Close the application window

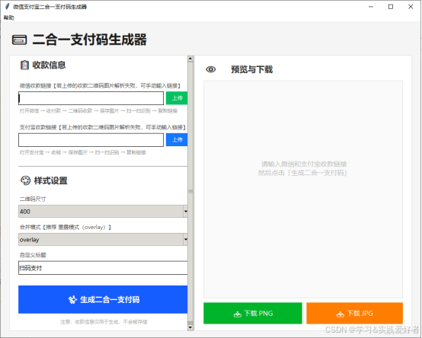pyautogui.click(x=411, y=7)
